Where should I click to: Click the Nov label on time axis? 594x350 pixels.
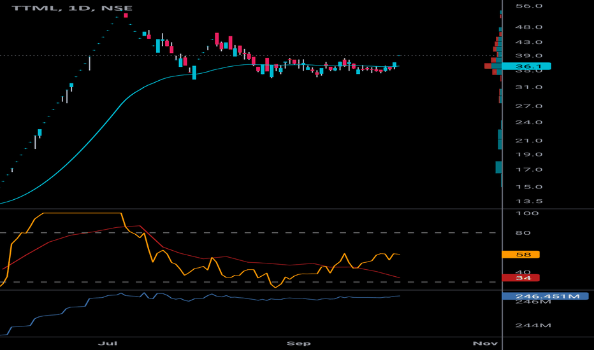pos(485,344)
